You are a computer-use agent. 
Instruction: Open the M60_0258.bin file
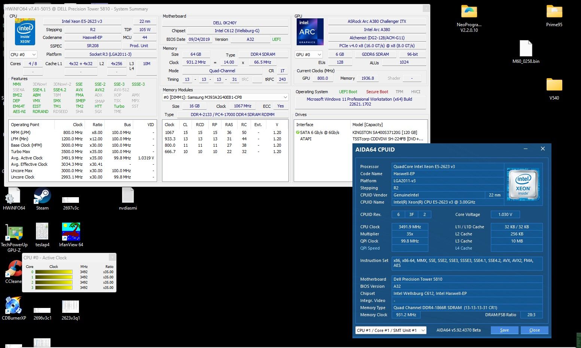pyautogui.click(x=526, y=52)
